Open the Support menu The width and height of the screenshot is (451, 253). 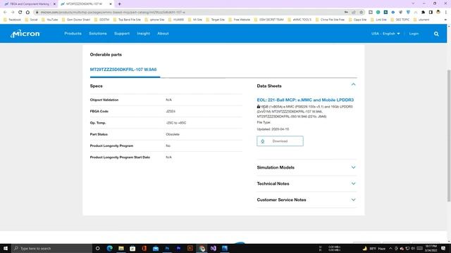pos(122,34)
